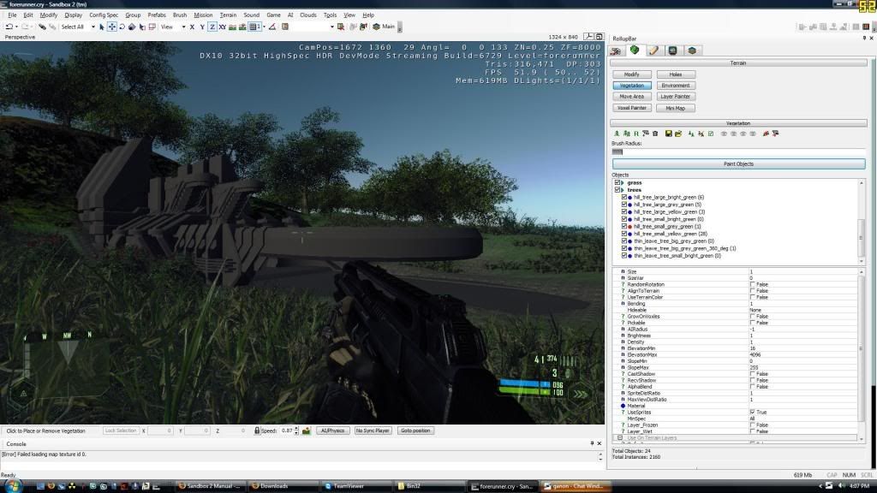Open the Windows Start menu
This screenshot has width=877, height=493.
[12, 486]
